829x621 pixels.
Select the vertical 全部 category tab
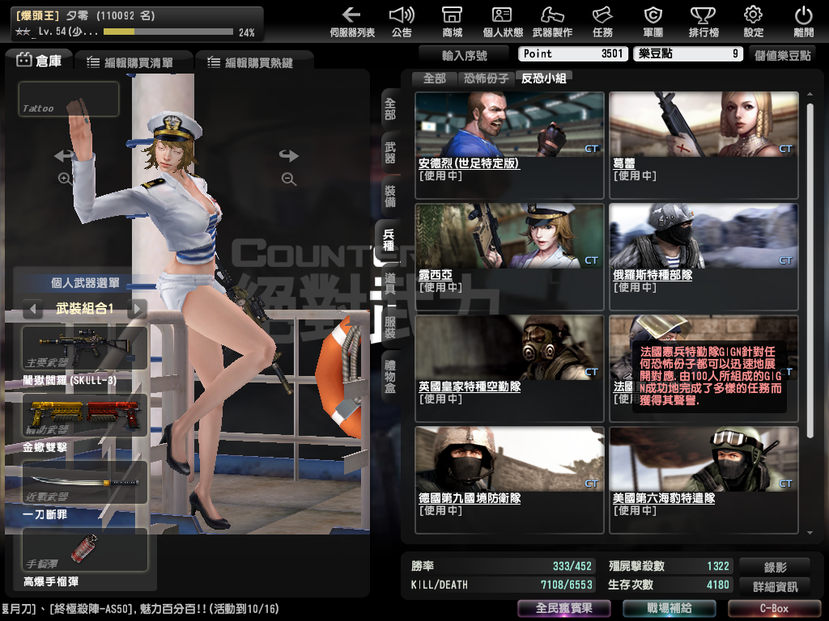coord(390,109)
